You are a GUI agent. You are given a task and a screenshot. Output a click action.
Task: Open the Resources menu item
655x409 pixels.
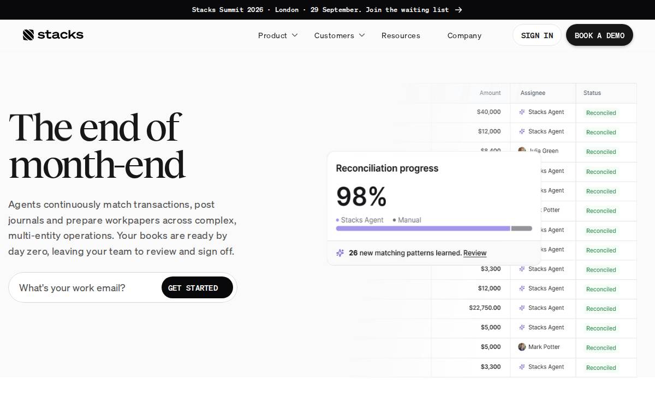pos(401,35)
